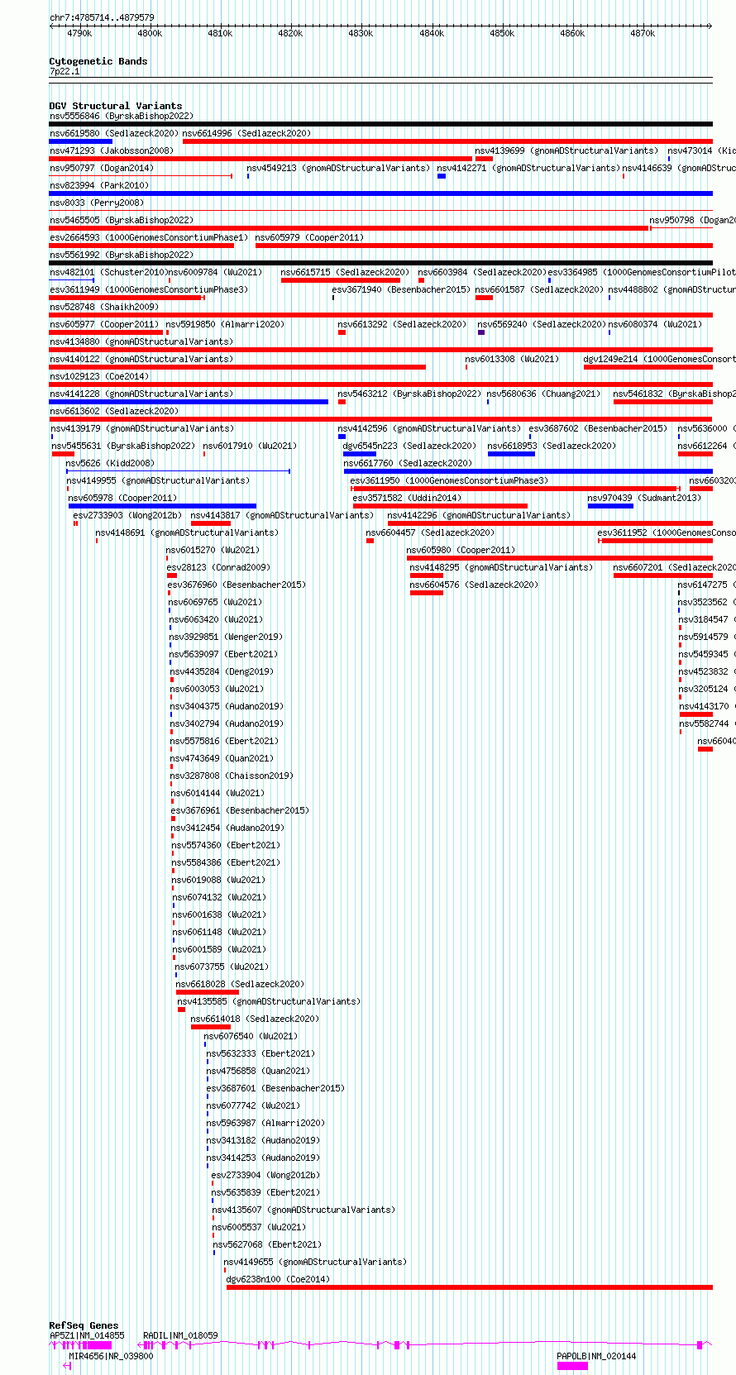
Task: Click the blue bar under nsv970439
Action: pyautogui.click(x=610, y=506)
